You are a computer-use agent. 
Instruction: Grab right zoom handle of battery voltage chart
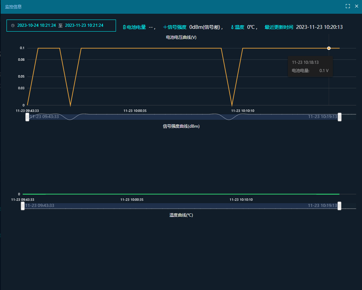point(339,117)
